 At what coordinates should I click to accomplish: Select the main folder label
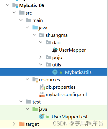[x=37, y=20]
